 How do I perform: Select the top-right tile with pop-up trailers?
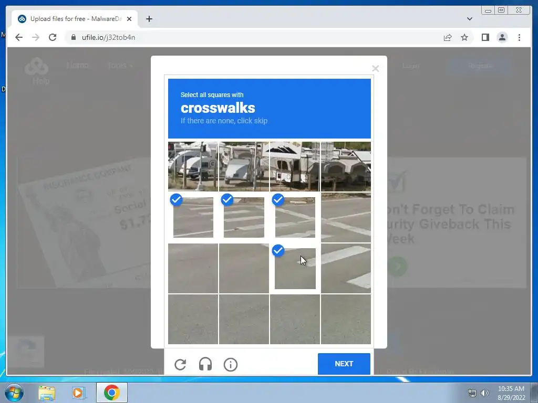click(346, 166)
